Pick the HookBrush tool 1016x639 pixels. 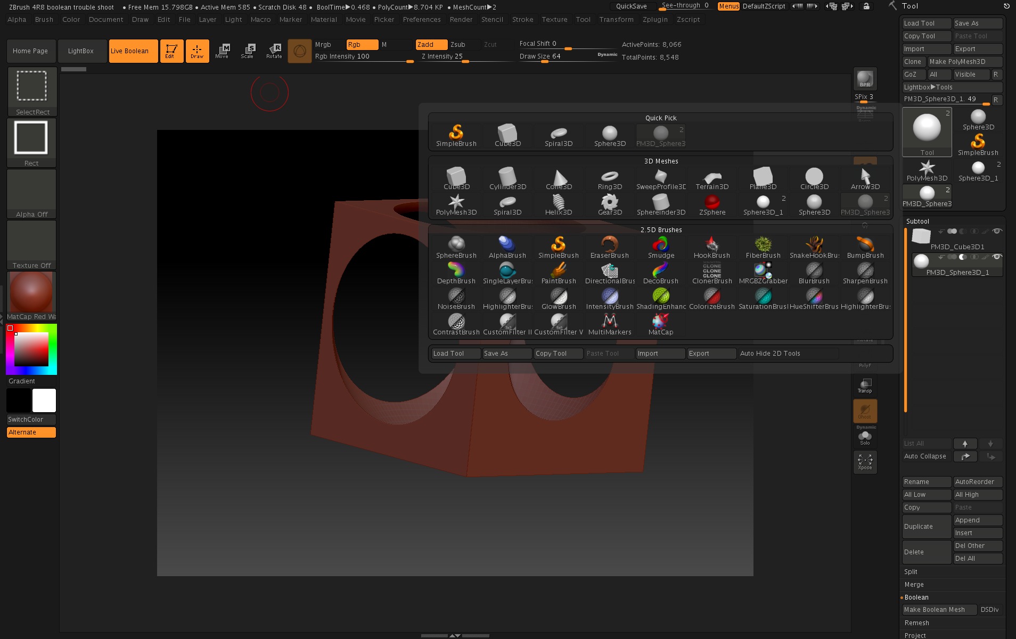(712, 248)
